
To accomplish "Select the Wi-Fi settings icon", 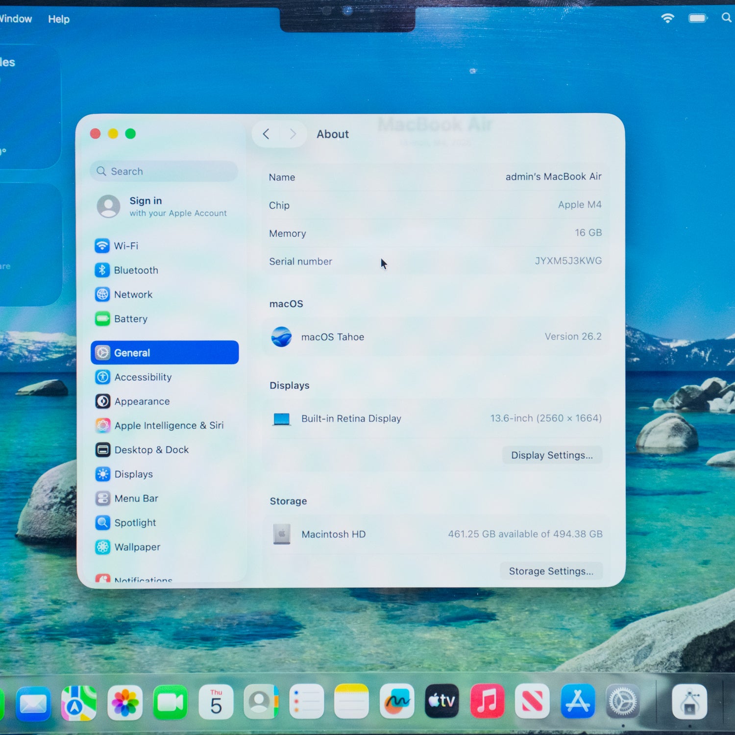I will point(102,245).
